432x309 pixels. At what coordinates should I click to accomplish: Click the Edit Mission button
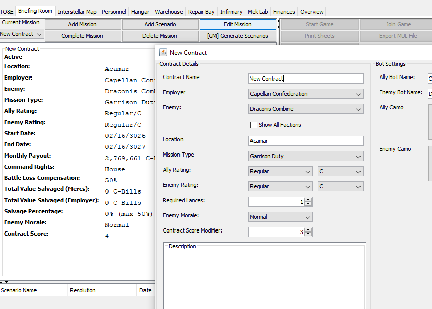238,24
